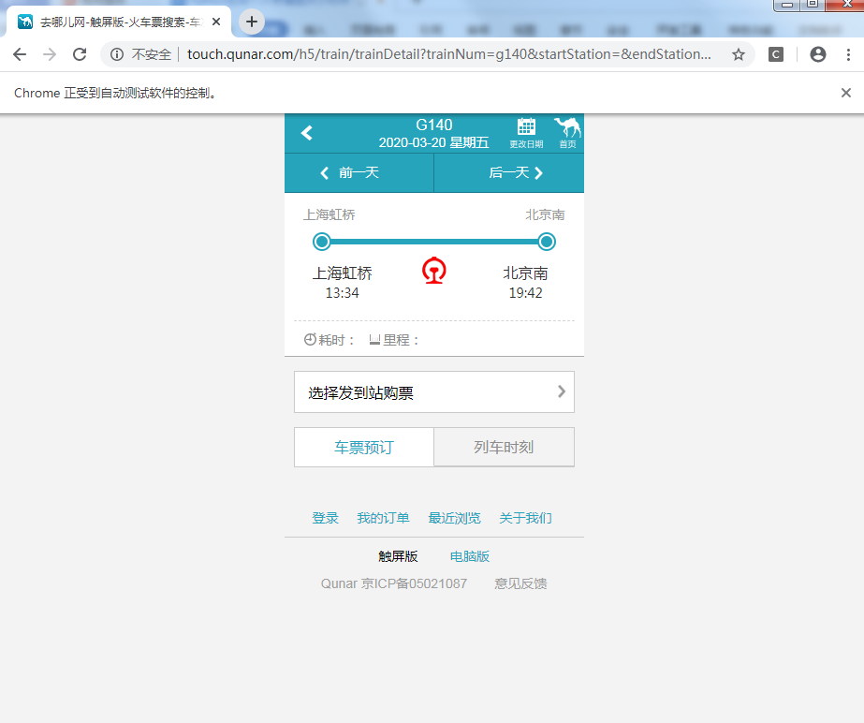The width and height of the screenshot is (864, 723).
Task: Click browser forward arrow
Action: [50, 54]
